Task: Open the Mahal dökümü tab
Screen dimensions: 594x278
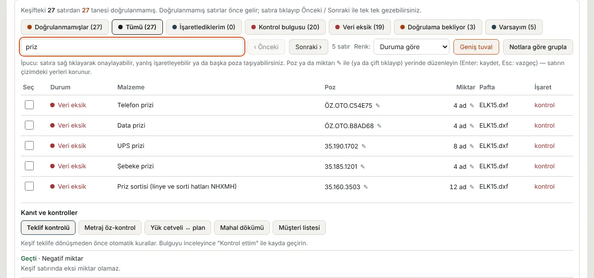Action: click(x=242, y=228)
